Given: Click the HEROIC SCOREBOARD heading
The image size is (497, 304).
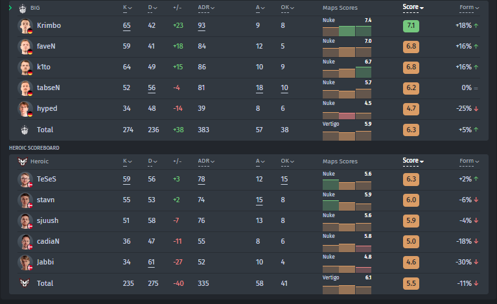Looking at the screenshot, I should [34, 148].
